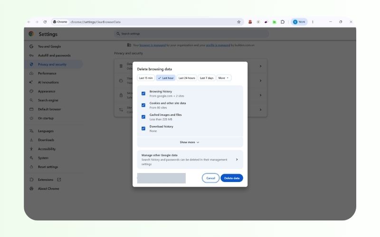Open Chrome three-dot menu
This screenshot has width=380, height=237.
(313, 22)
